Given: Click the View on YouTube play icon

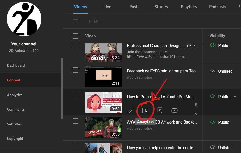Looking at the screenshot, I should click(174, 110).
